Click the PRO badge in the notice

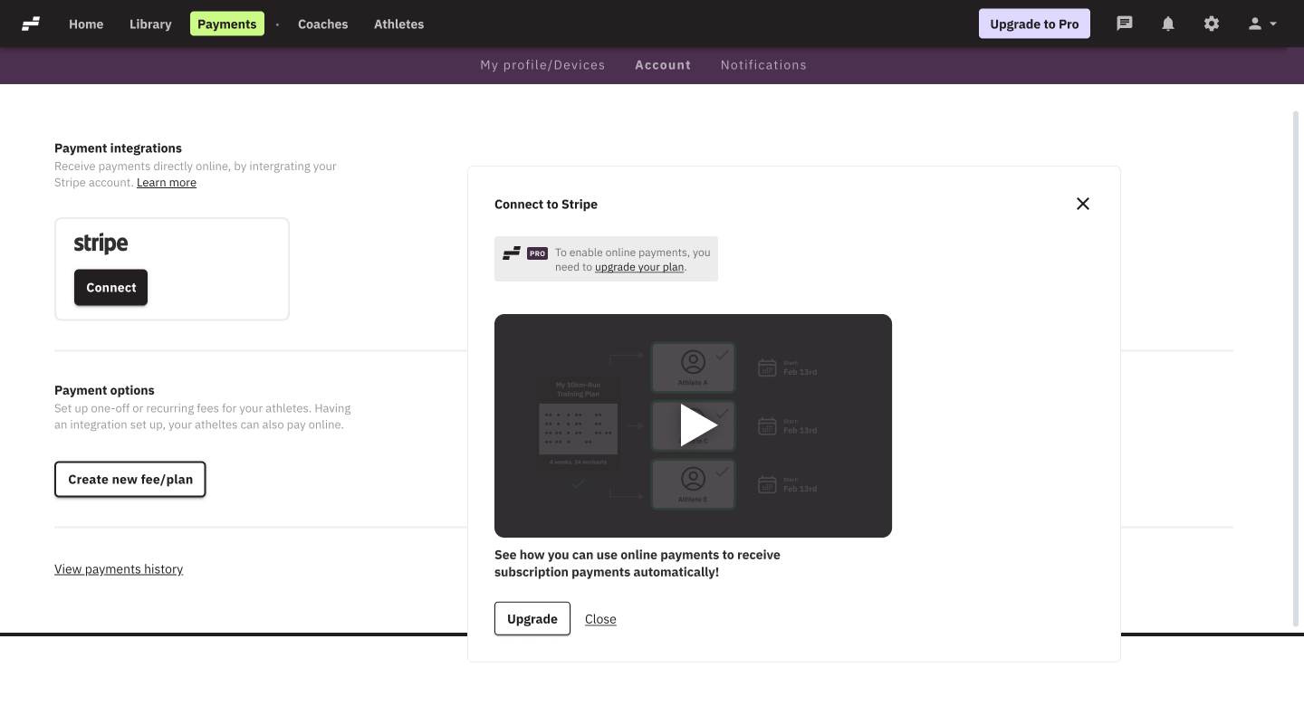click(536, 253)
